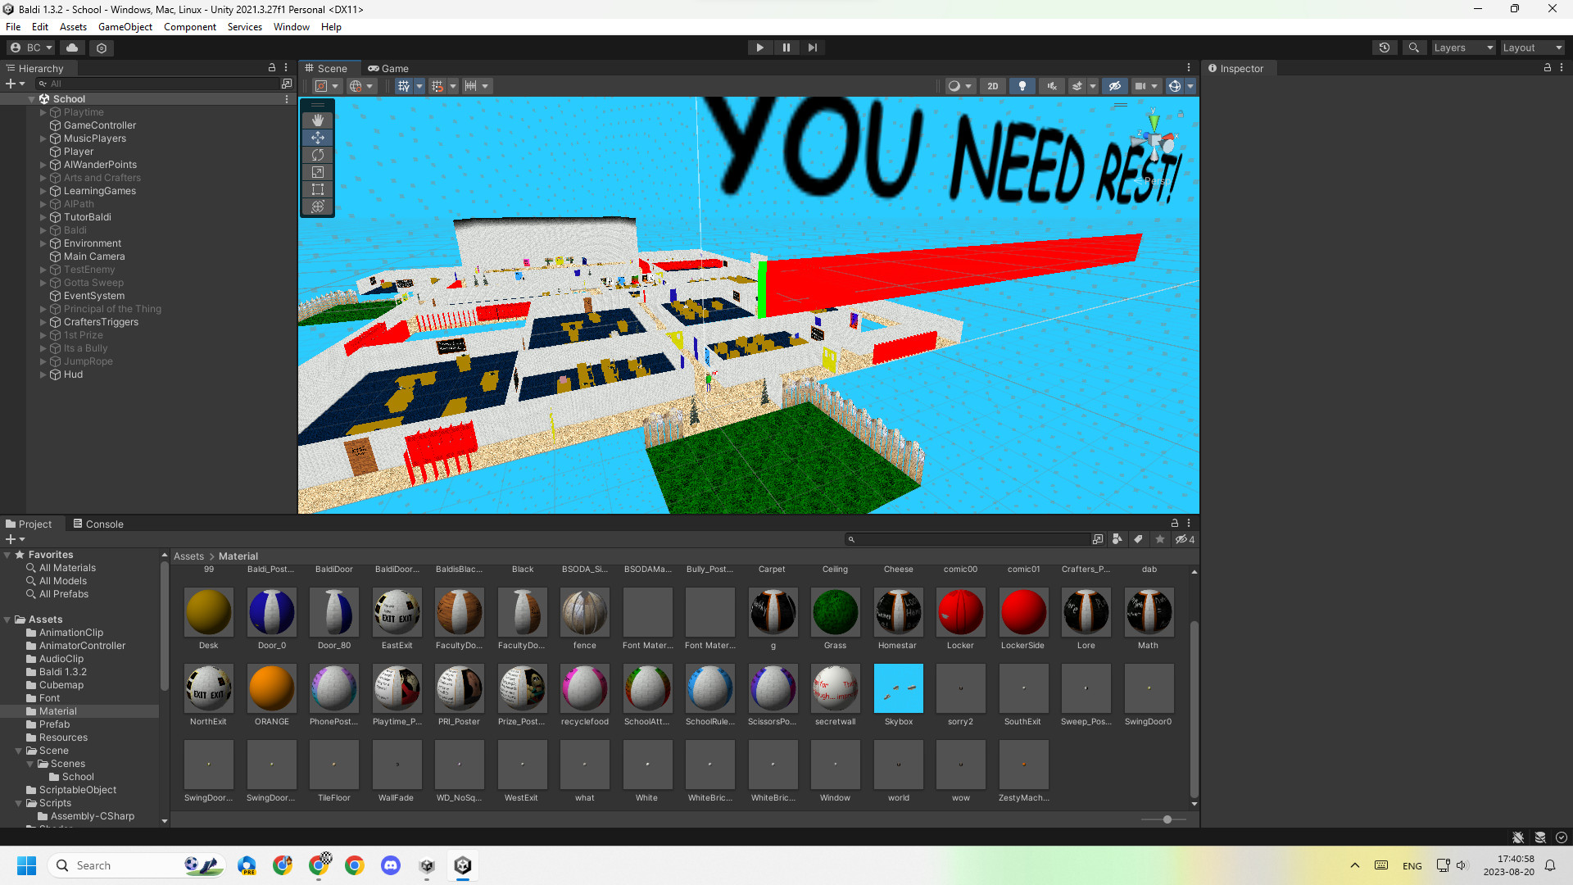The height and width of the screenshot is (885, 1573).
Task: Select the Move tool in scene
Action: 318,138
